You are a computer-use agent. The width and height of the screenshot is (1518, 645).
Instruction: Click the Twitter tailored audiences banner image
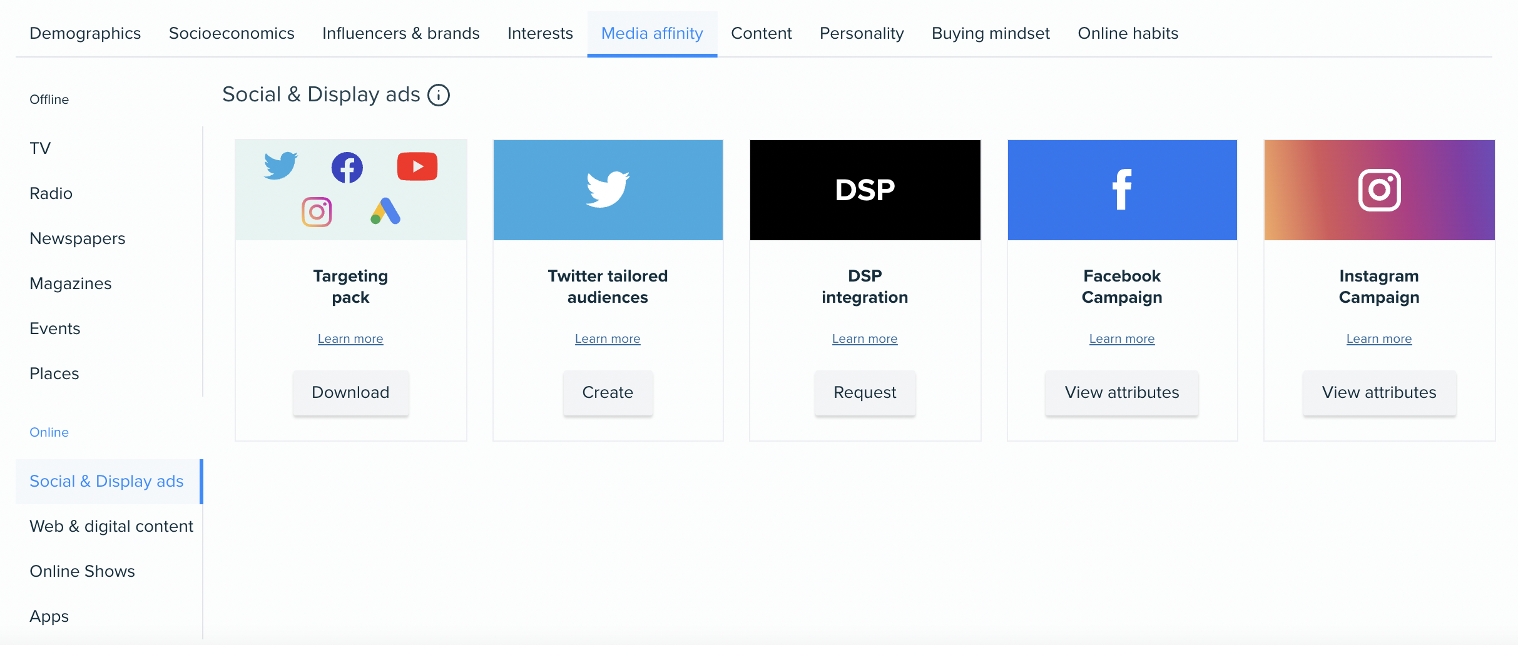[608, 190]
